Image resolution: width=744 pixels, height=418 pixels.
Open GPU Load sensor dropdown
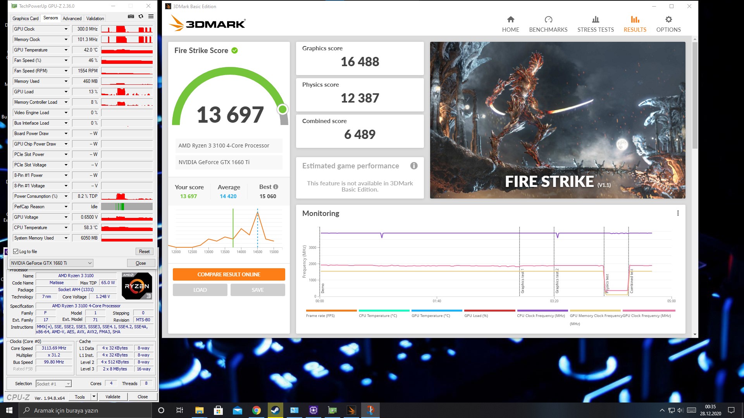pyautogui.click(x=66, y=92)
